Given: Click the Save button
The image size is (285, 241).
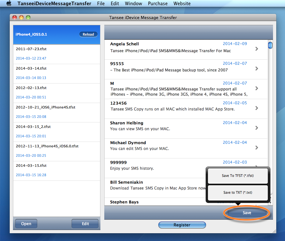Looking at the screenshot, I should (247, 212).
